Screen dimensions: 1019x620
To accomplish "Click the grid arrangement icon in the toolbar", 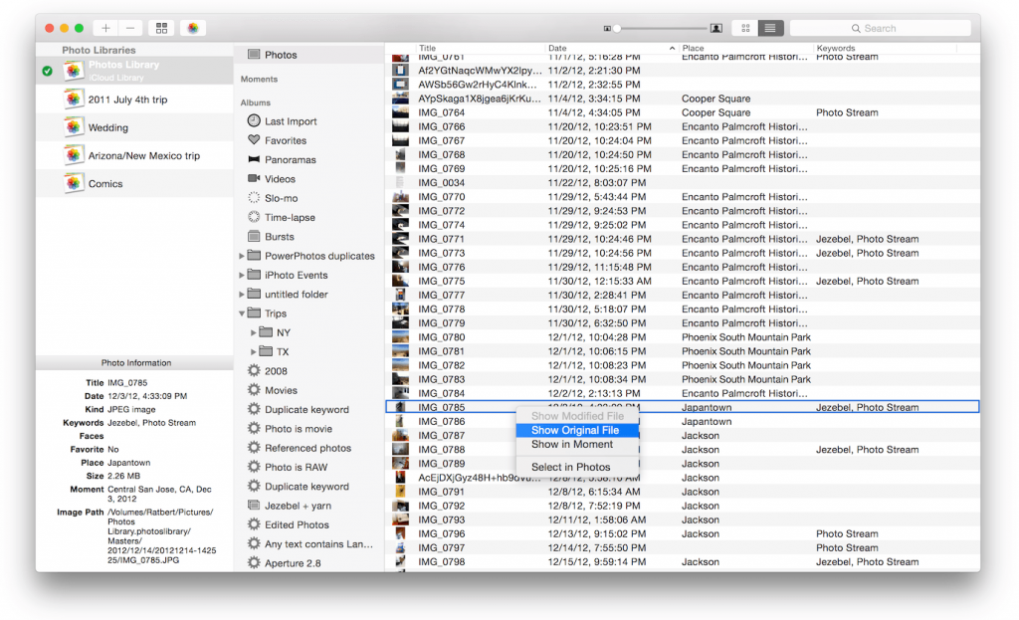I will click(x=160, y=27).
